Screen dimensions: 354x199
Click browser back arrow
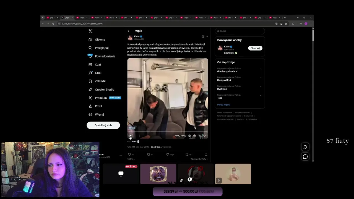click(x=43, y=24)
